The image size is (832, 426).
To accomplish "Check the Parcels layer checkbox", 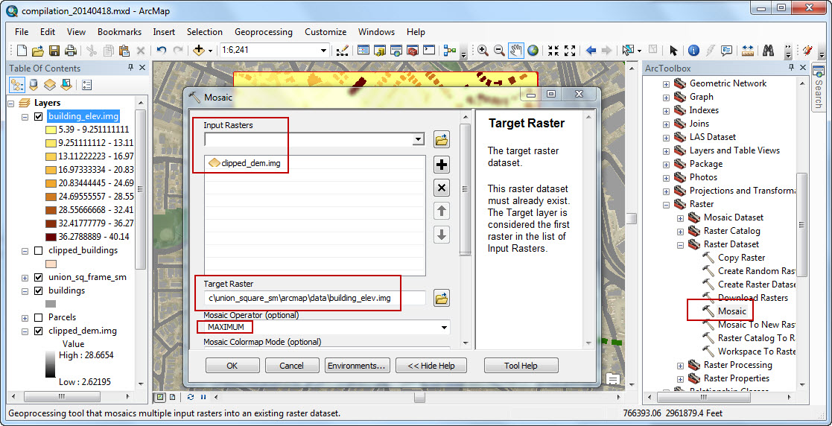I will (x=38, y=317).
